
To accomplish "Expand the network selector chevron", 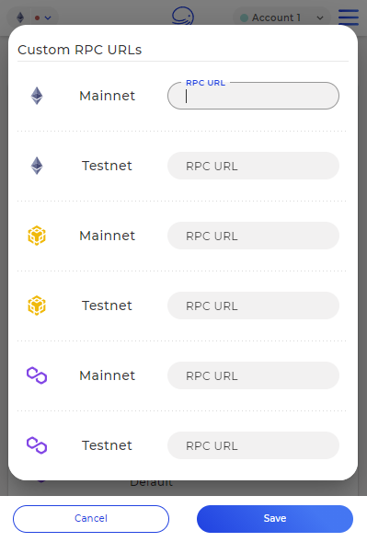I will pos(48,17).
